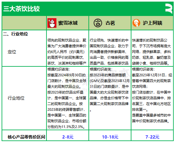Screen dimensions: 175x143
Task: Click the 蜜雪冰城 snowman logo icon
Action: point(52,23)
